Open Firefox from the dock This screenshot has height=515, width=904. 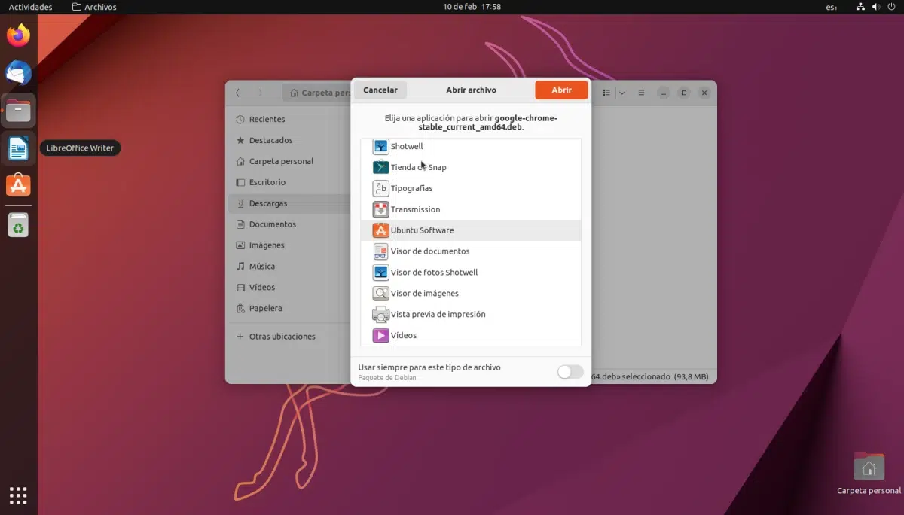click(x=18, y=35)
